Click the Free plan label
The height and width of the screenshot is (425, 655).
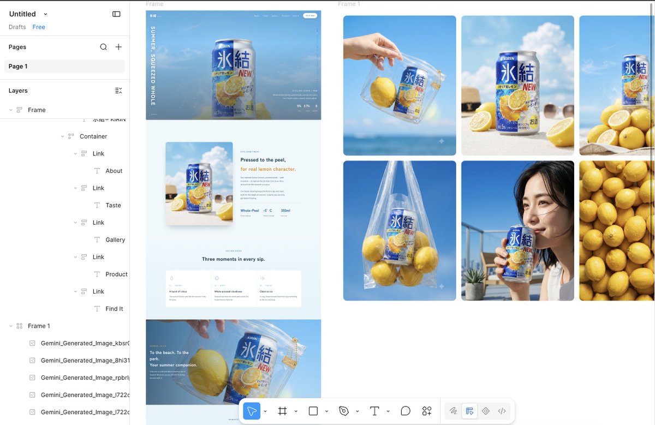[x=39, y=27]
